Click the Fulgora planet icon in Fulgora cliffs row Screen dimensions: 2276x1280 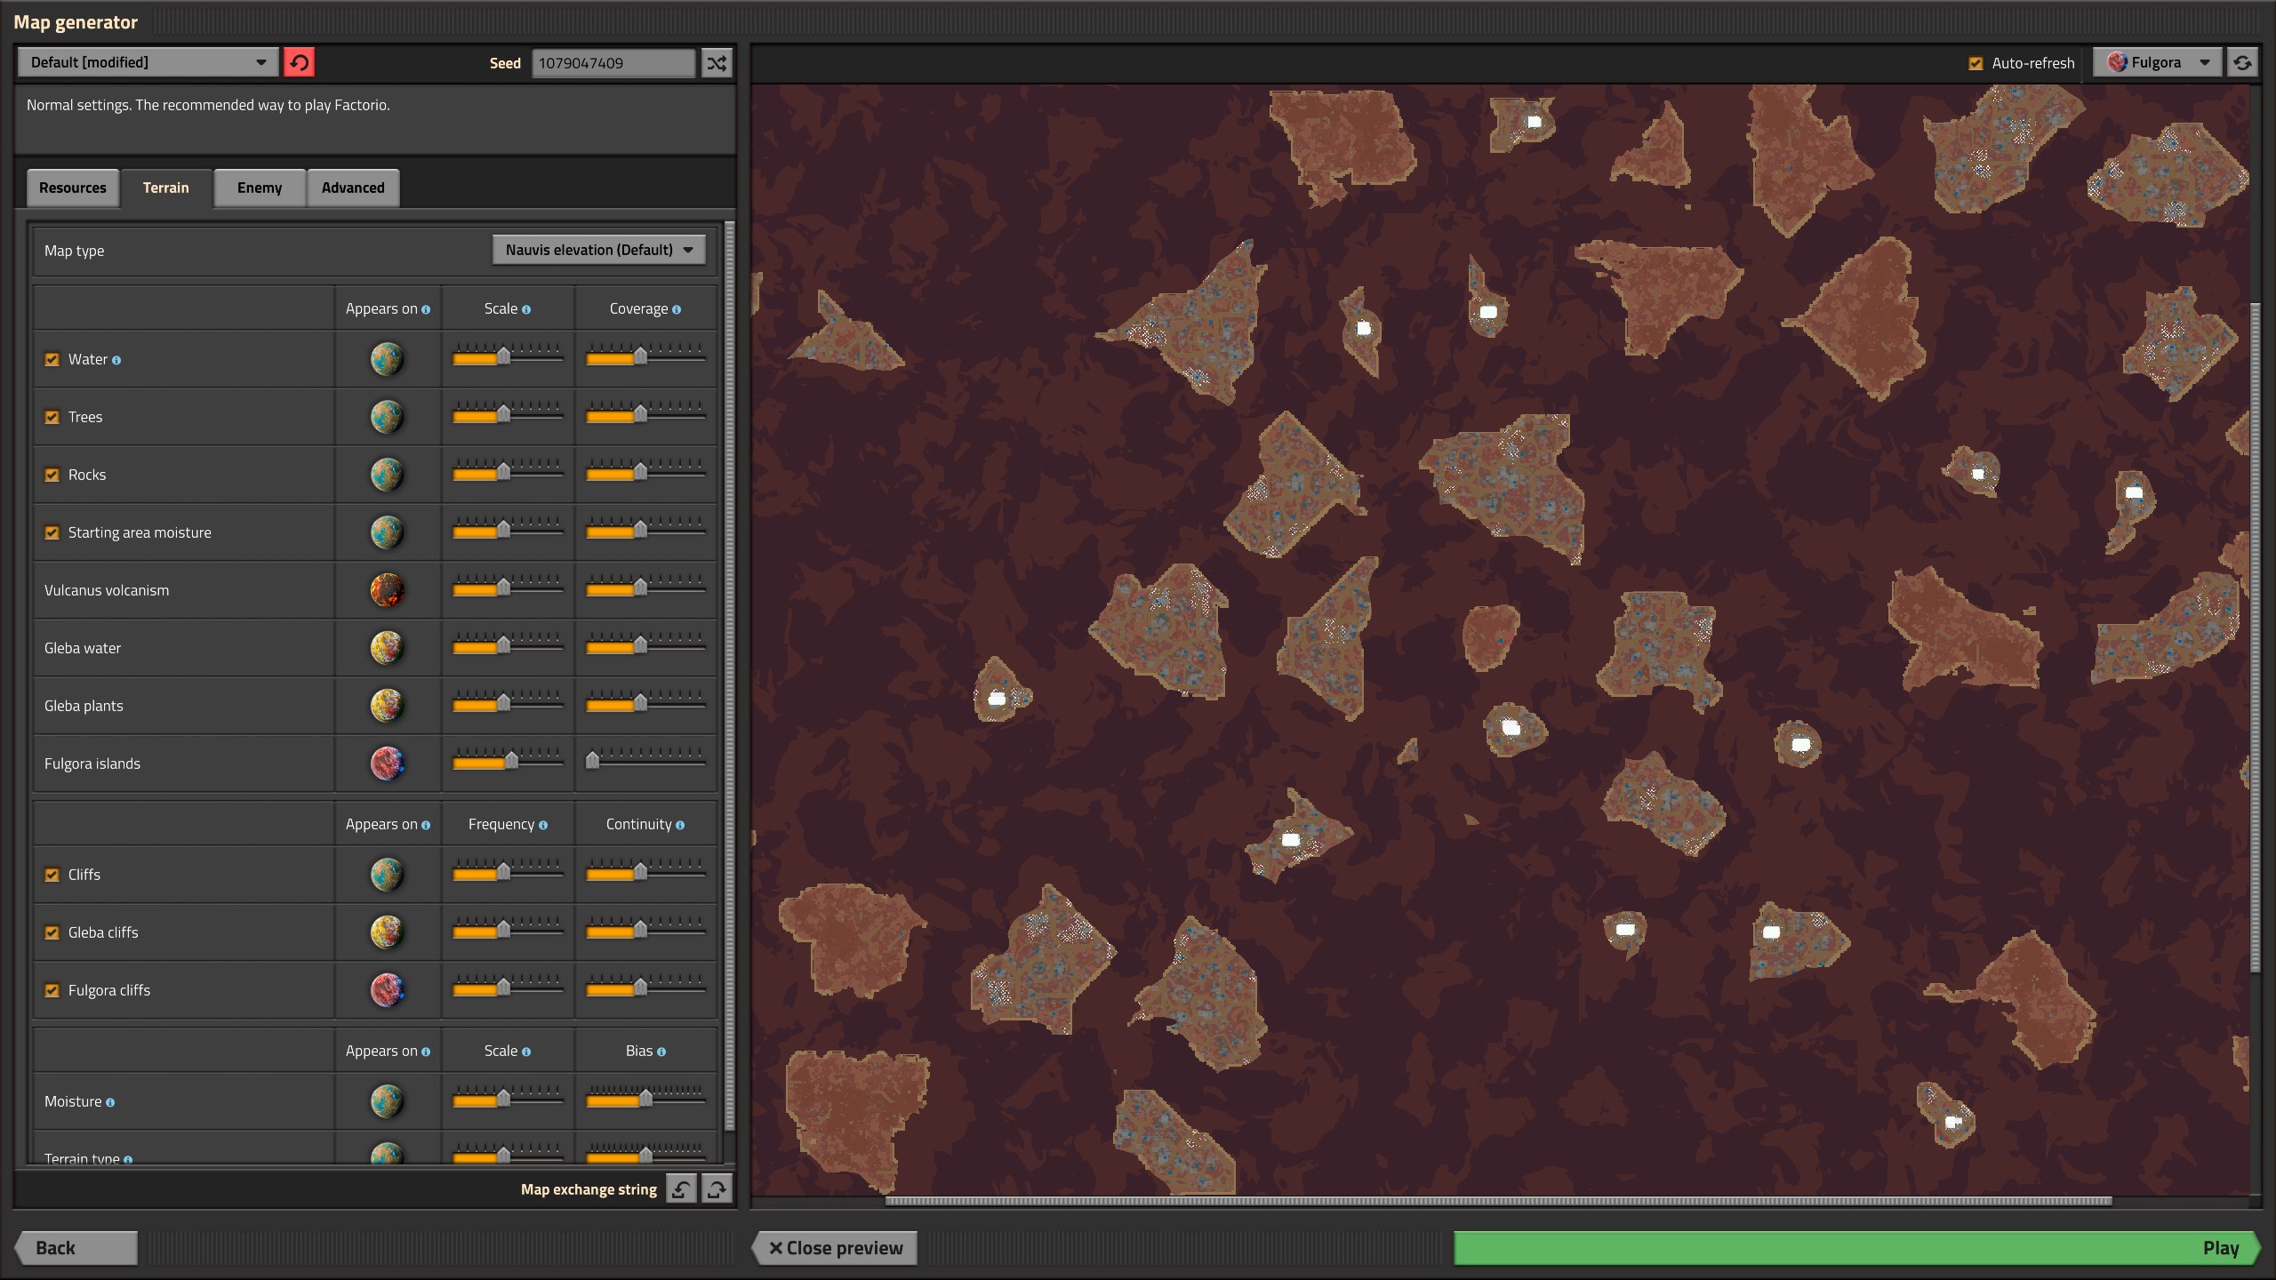387,990
